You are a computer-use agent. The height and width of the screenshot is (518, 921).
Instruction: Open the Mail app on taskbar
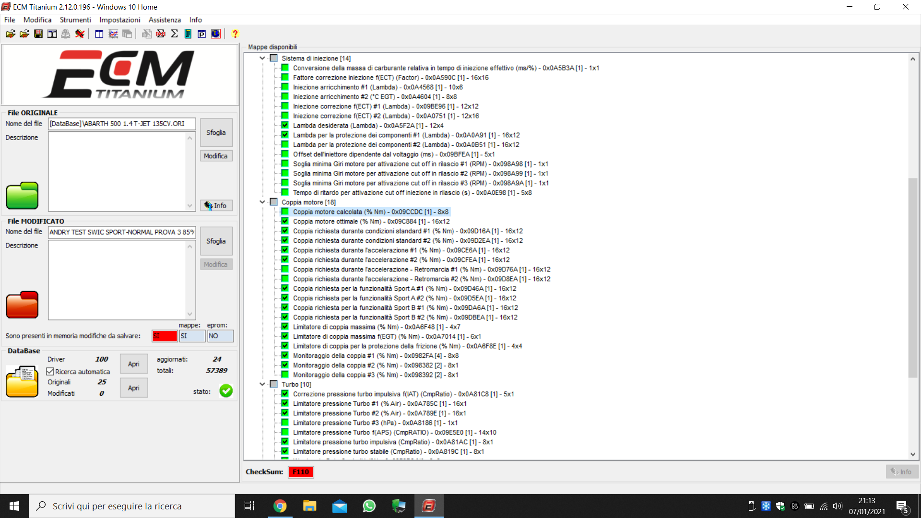339,506
